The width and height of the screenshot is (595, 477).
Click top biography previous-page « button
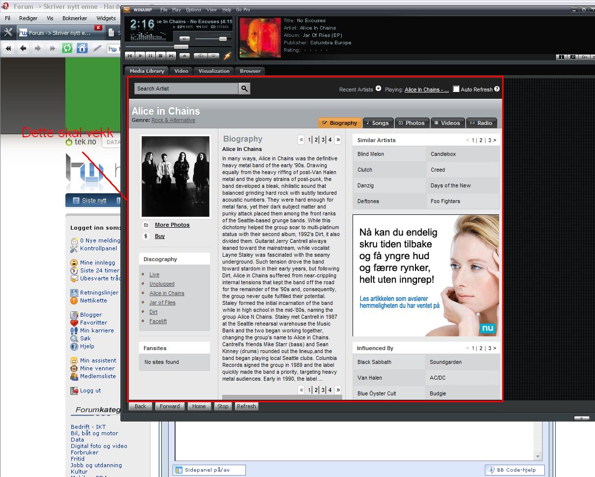coord(301,140)
